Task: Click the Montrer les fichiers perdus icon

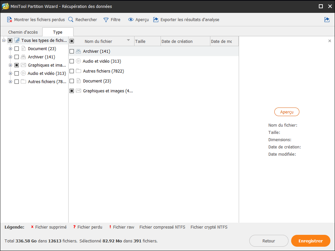Action: click(x=10, y=20)
